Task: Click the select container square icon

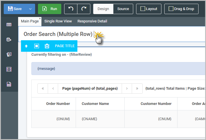Action: click(37, 46)
